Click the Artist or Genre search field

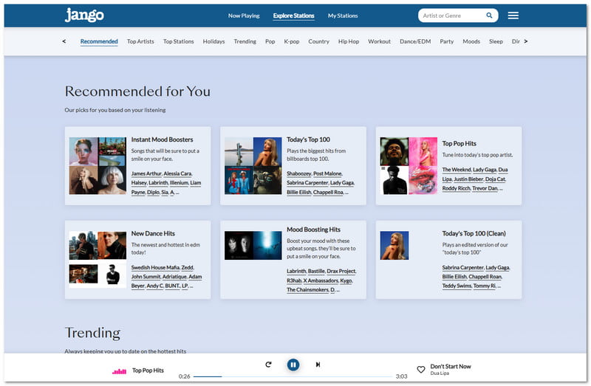452,15
